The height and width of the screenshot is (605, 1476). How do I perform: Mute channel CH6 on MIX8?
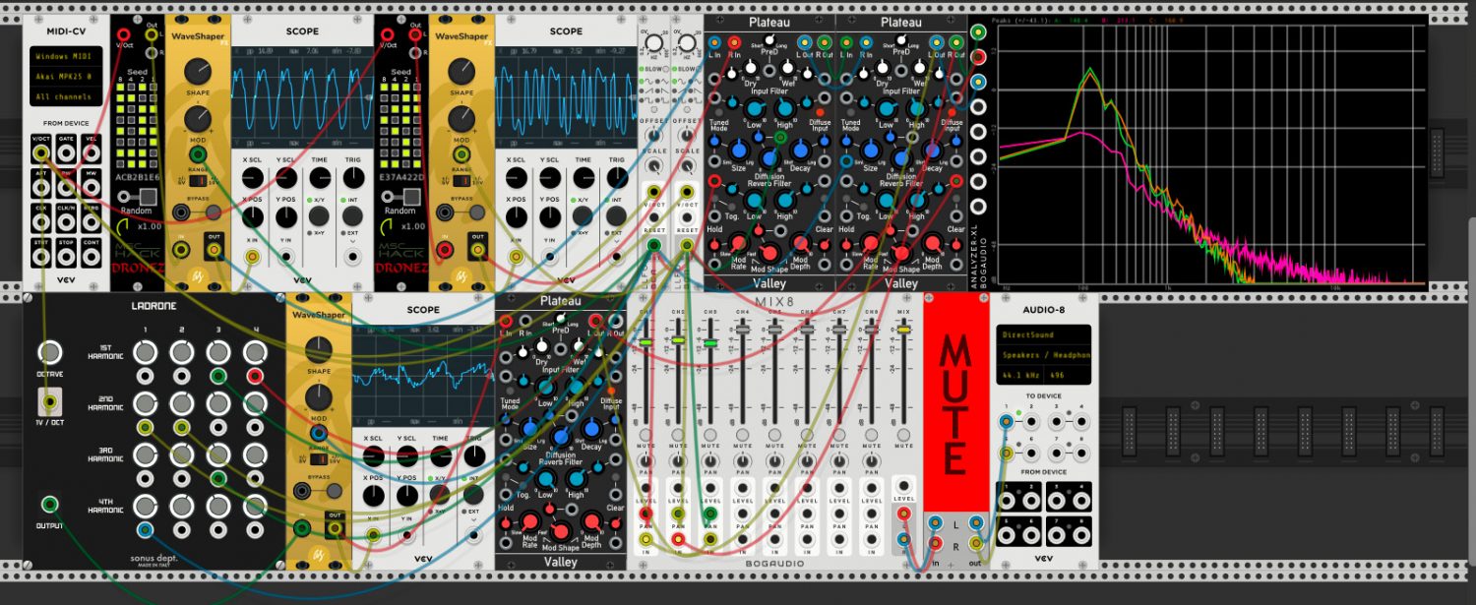[807, 435]
